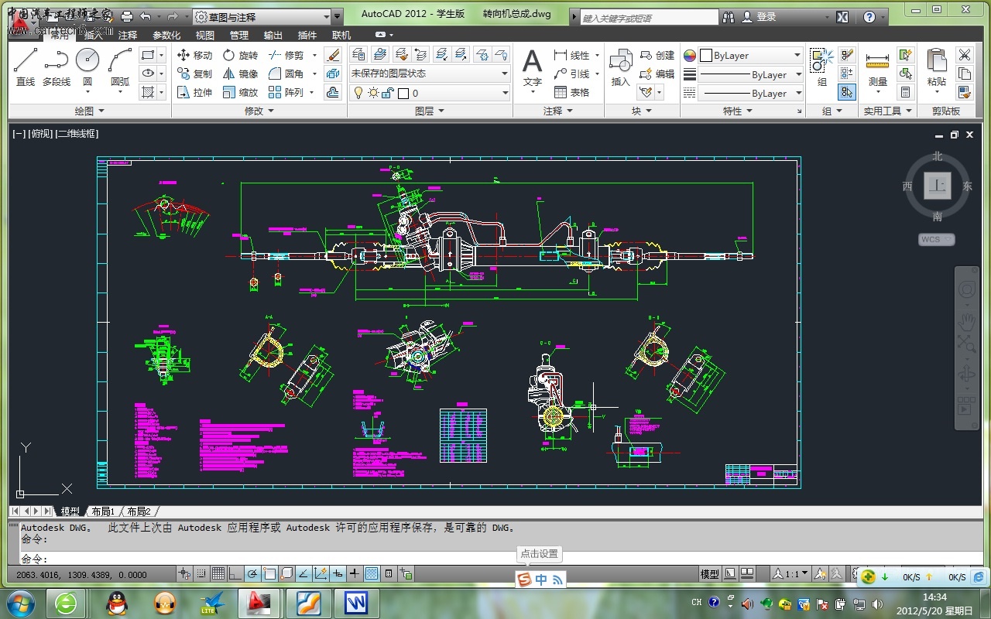Viewport: 991px width, 619px height.
Task: Open the ByLayer linetype dropdown
Action: pos(750,93)
